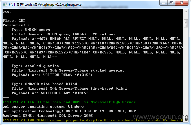The image size is (191, 125).
Task: Click 'Title: Generic UNION query (NULL) - 20 columns'
Action: tap(63, 34)
